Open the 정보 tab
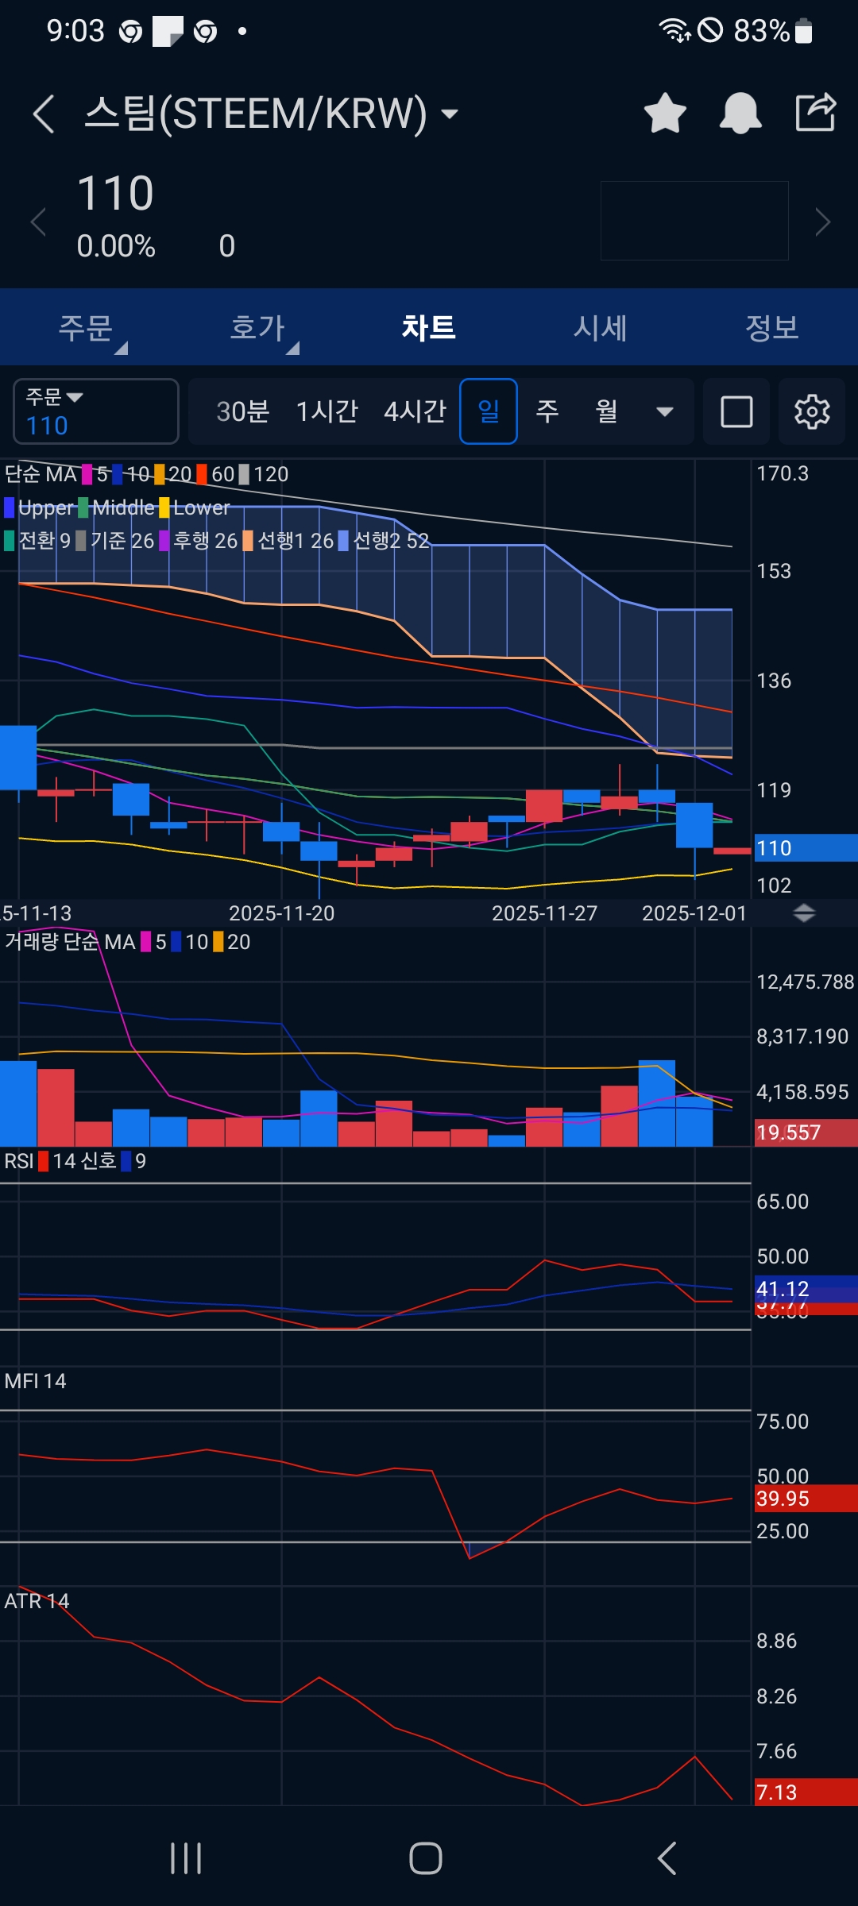This screenshot has width=858, height=1906. (x=772, y=327)
